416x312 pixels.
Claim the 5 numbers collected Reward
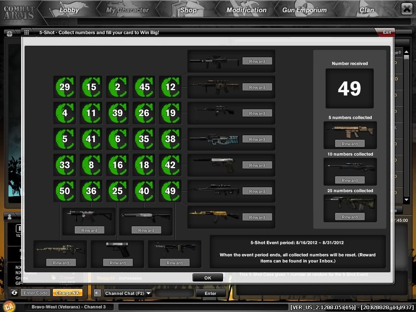point(350,143)
